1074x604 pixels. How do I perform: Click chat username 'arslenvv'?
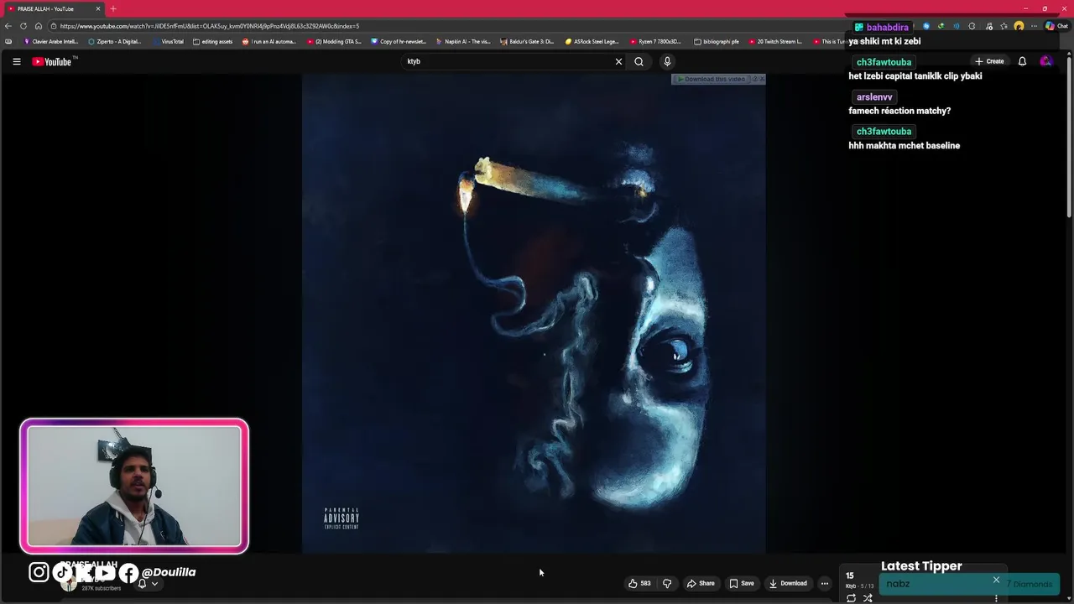[874, 96]
